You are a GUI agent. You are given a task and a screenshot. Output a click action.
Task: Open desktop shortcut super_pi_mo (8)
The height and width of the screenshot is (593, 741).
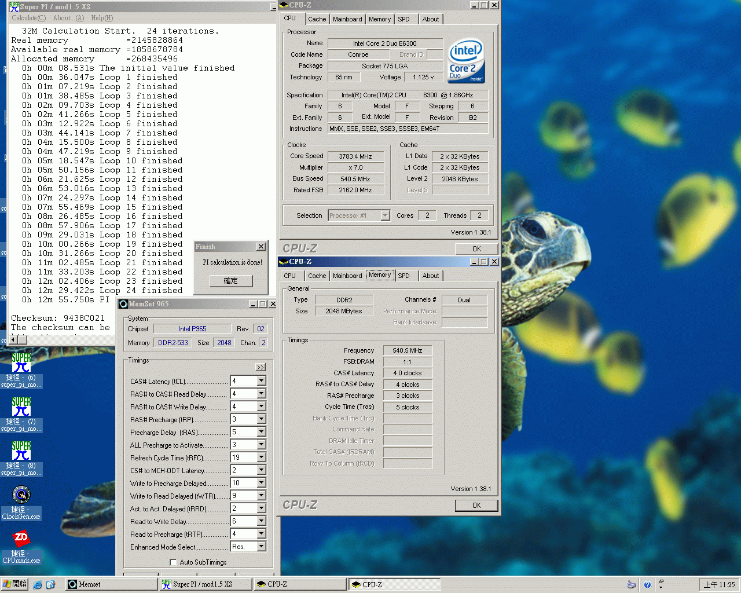pos(21,458)
